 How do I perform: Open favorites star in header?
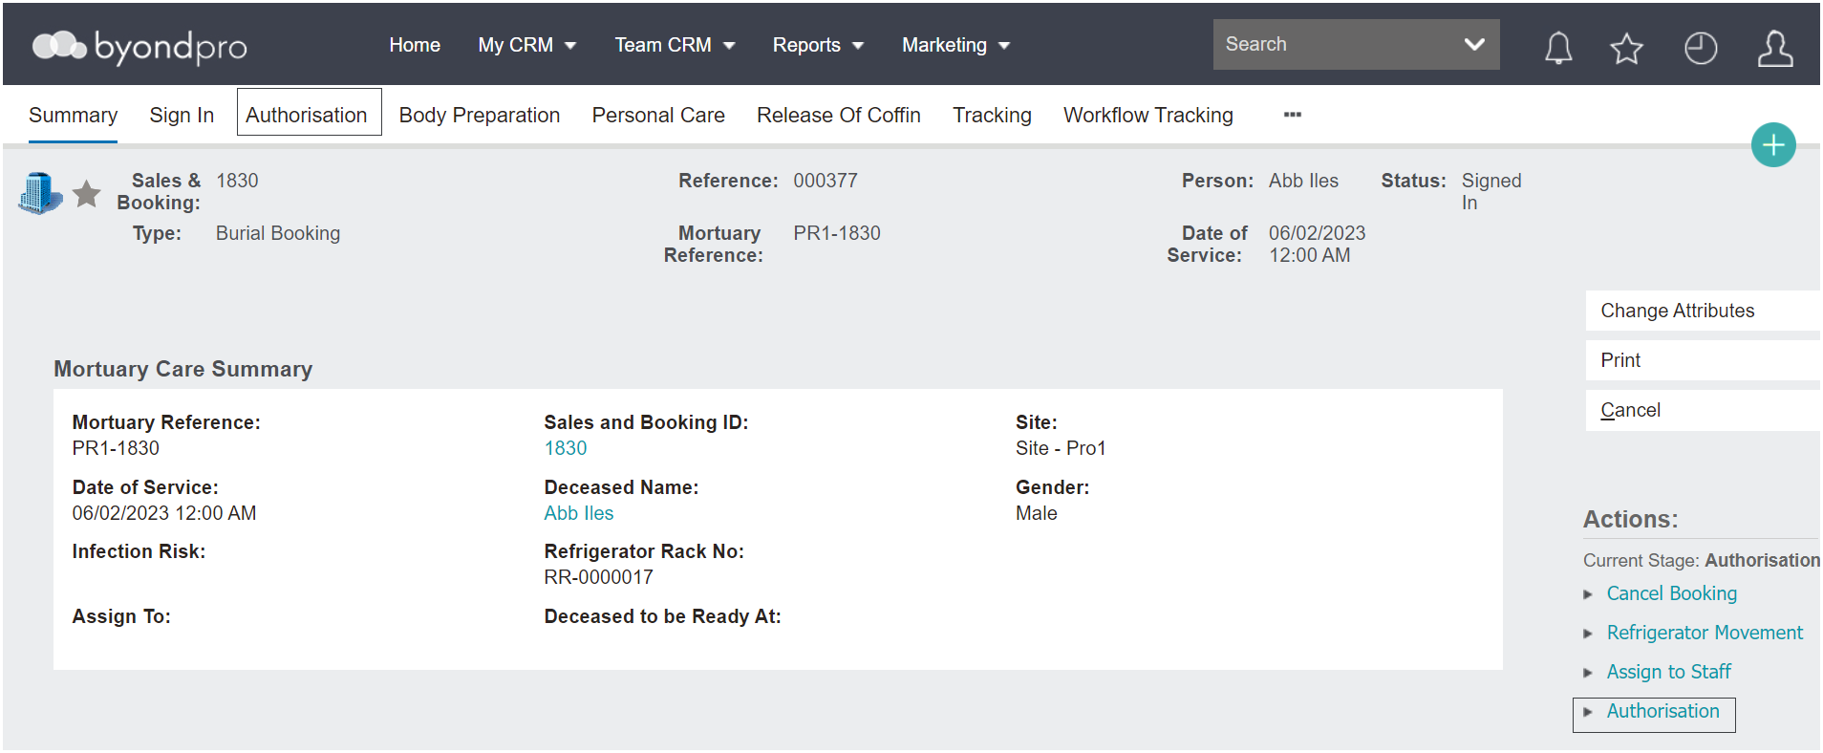1626,48
